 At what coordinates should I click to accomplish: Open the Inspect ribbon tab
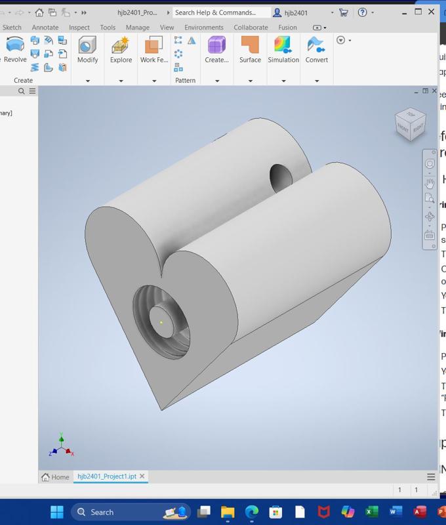point(79,28)
